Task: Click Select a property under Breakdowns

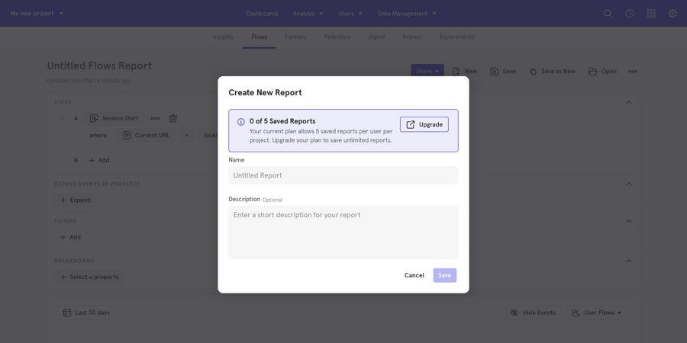Action: 89,277
